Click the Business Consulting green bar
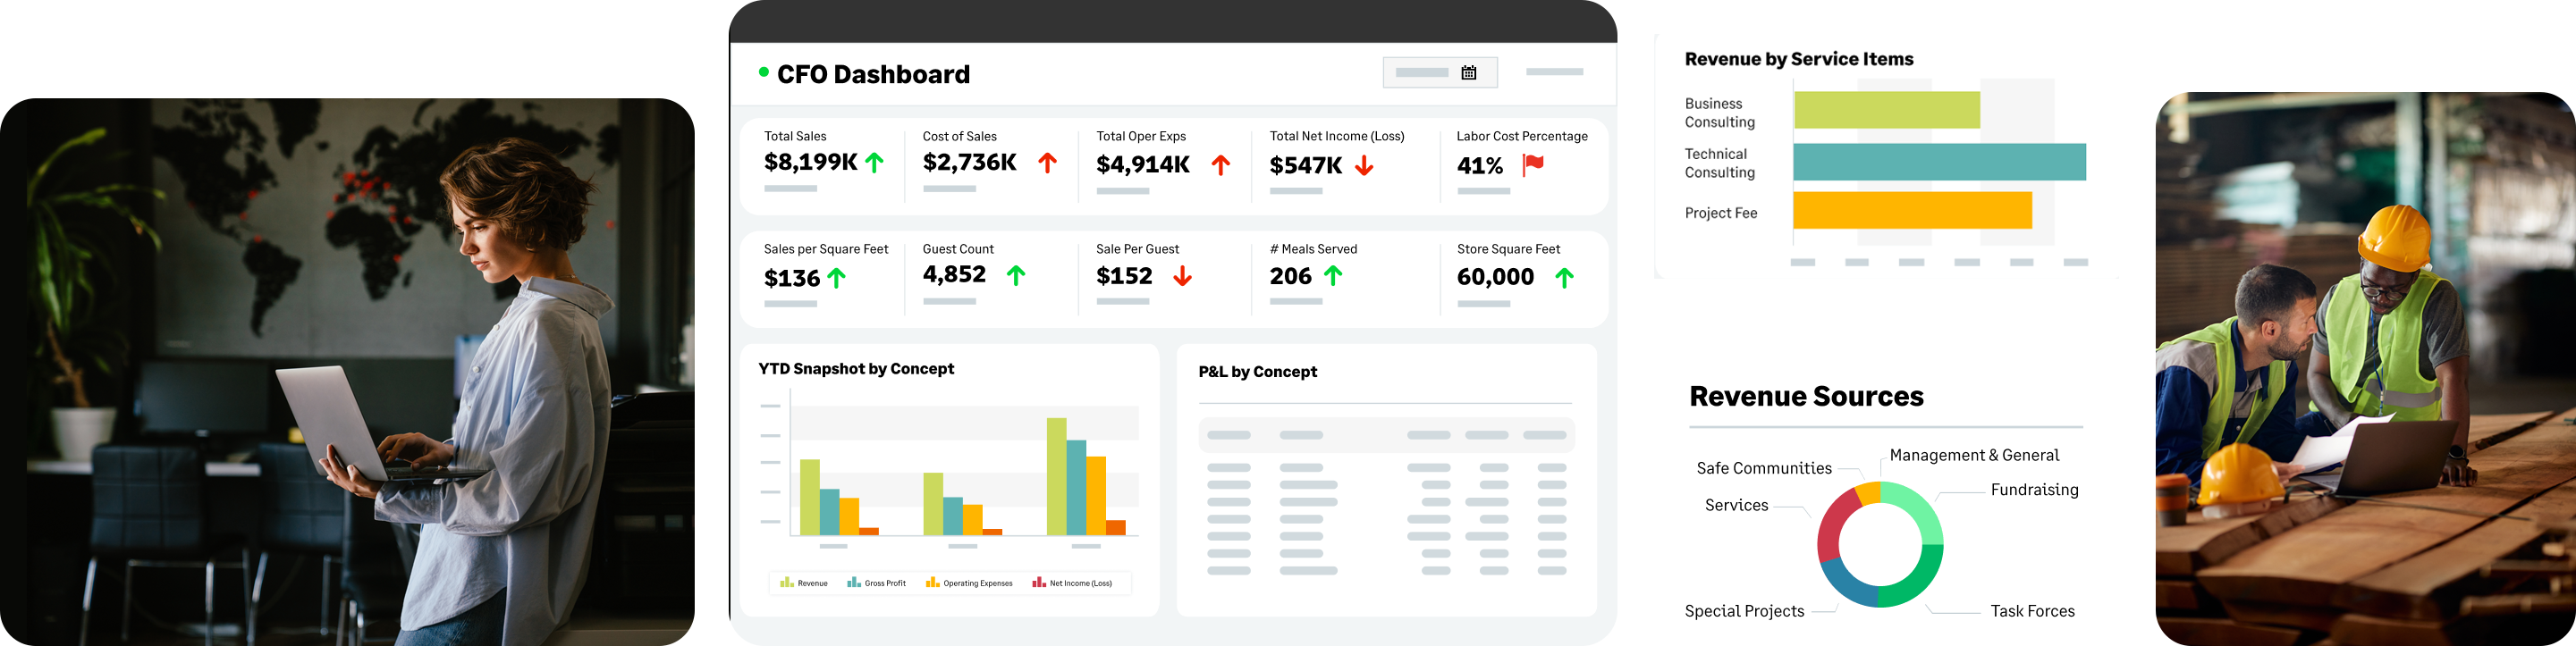 pos(1886,110)
